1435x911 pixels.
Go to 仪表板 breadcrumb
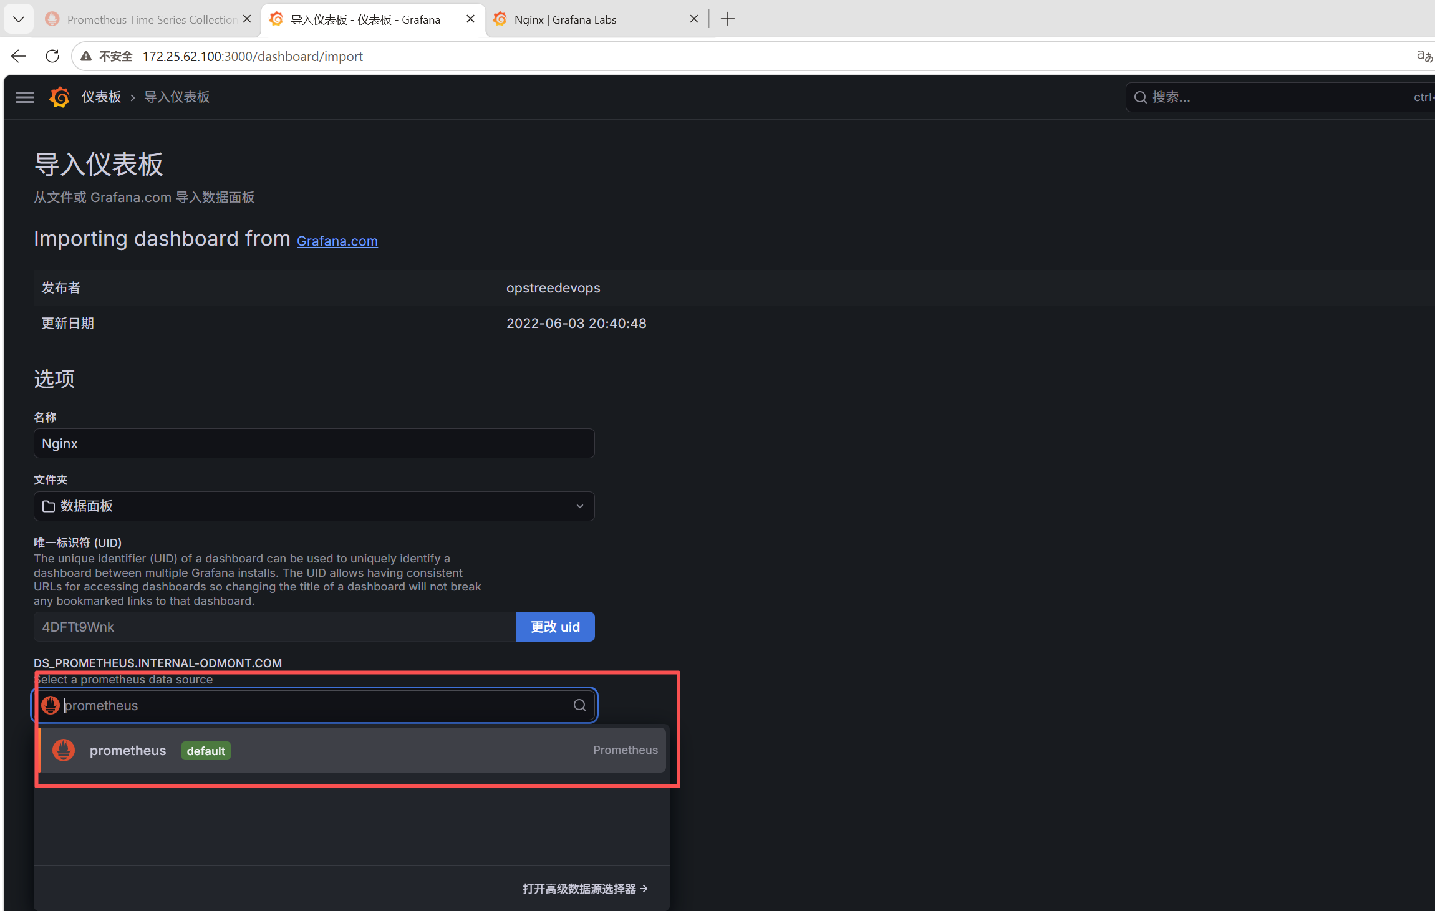click(x=102, y=97)
